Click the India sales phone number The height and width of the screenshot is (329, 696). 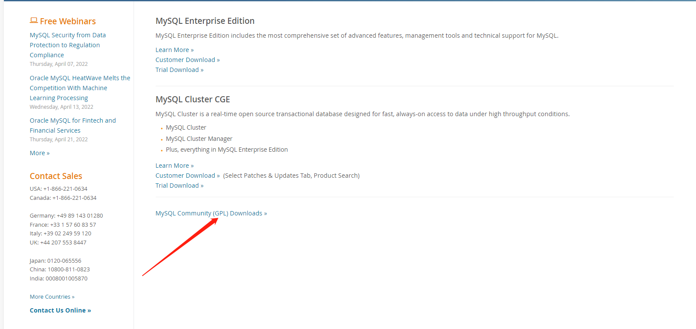[x=67, y=279]
